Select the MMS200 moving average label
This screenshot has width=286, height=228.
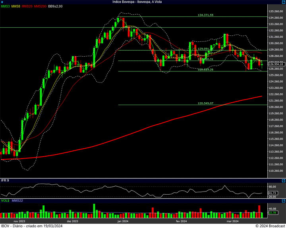(x=40, y=6)
